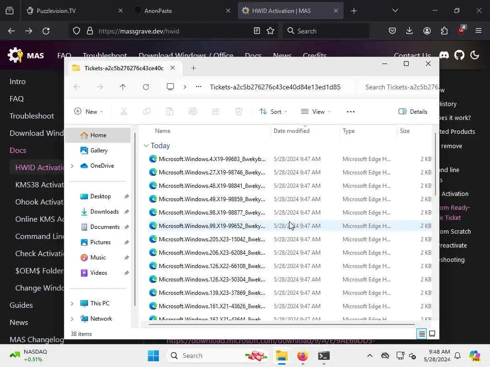Open Firefox application hamburger menu
The height and width of the screenshot is (367, 490).
479,31
